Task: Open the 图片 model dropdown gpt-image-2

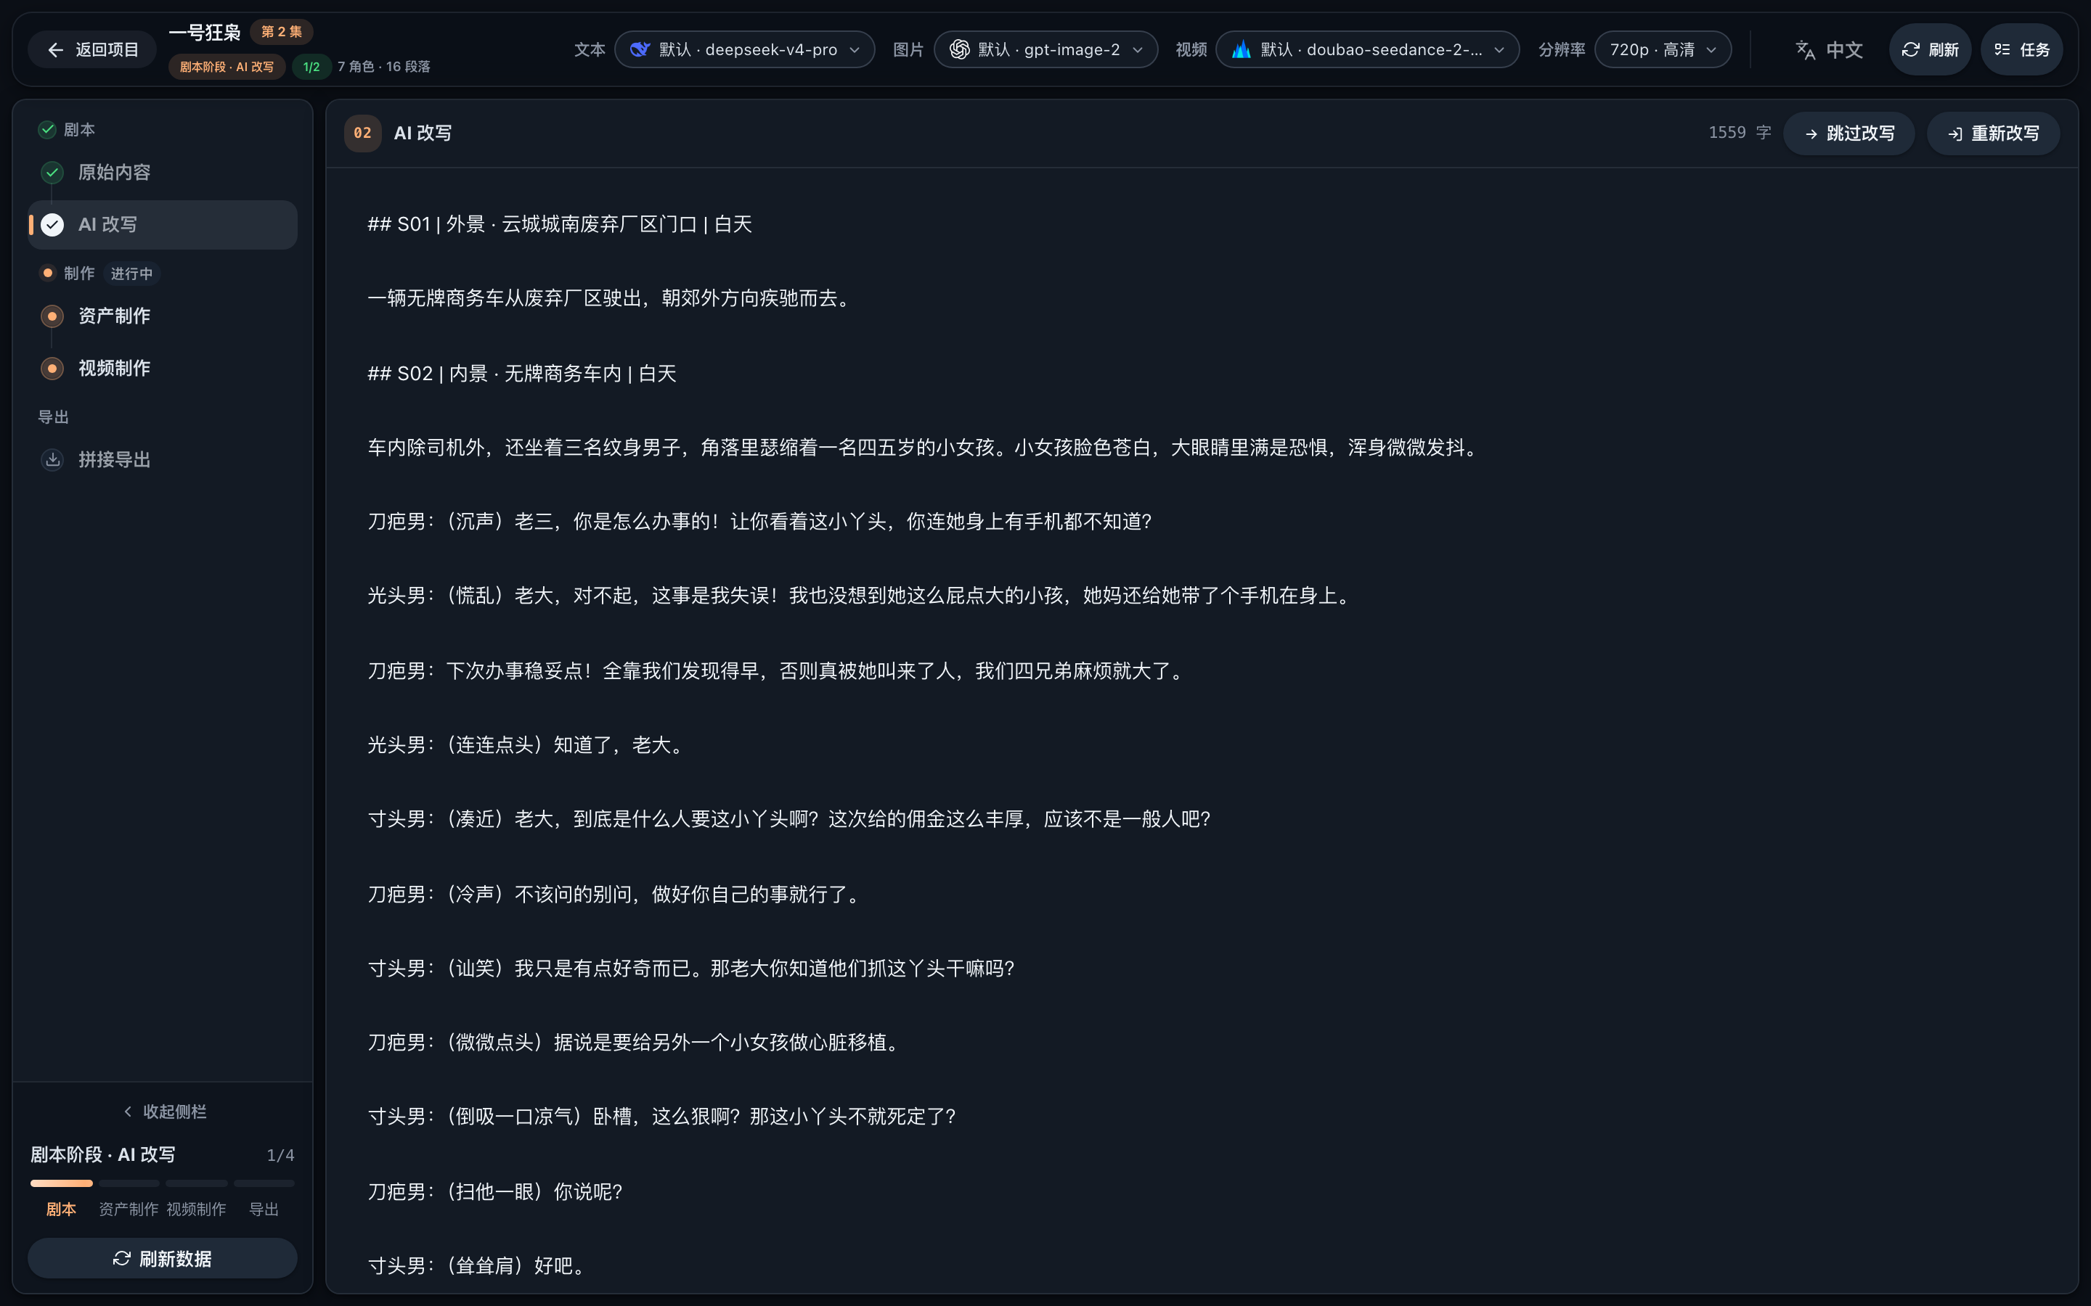Action: click(1045, 49)
